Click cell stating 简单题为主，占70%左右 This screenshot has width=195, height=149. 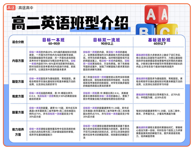[x=158, y=96]
